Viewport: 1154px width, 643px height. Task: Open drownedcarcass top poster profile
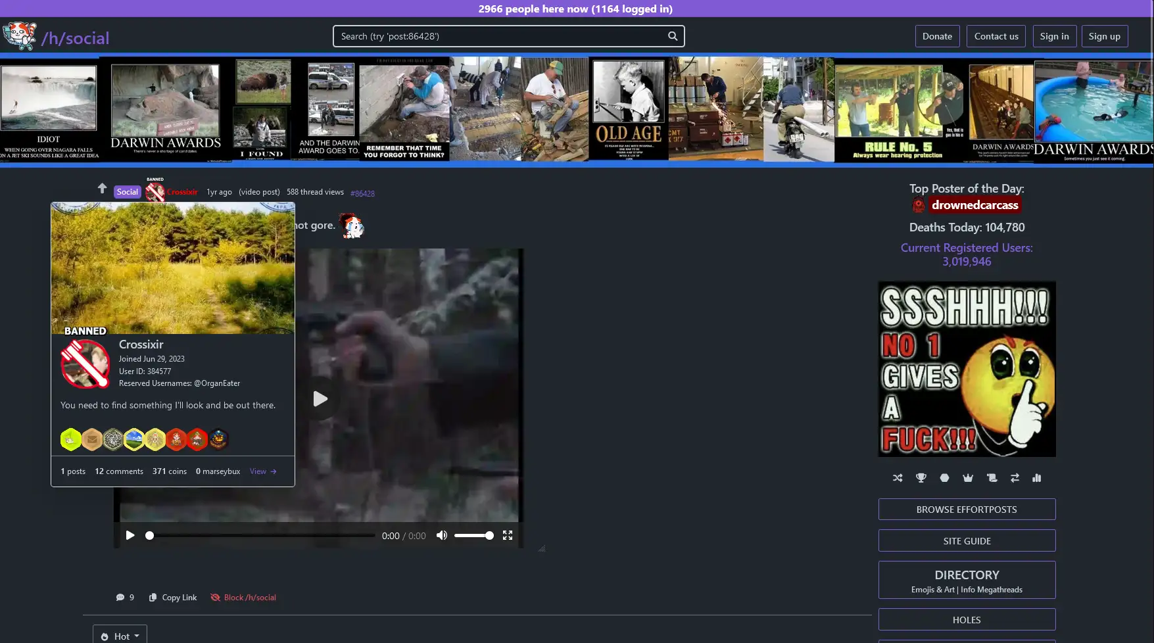click(974, 205)
